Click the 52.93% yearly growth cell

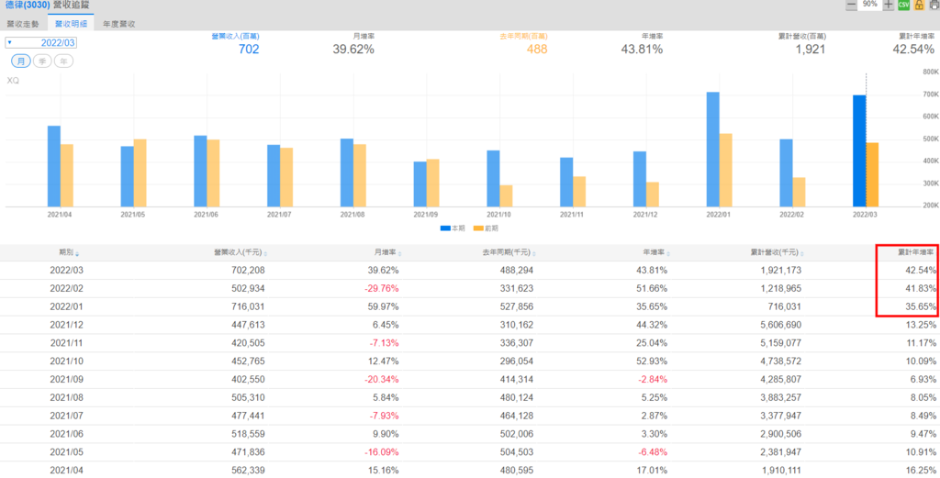pos(652,361)
